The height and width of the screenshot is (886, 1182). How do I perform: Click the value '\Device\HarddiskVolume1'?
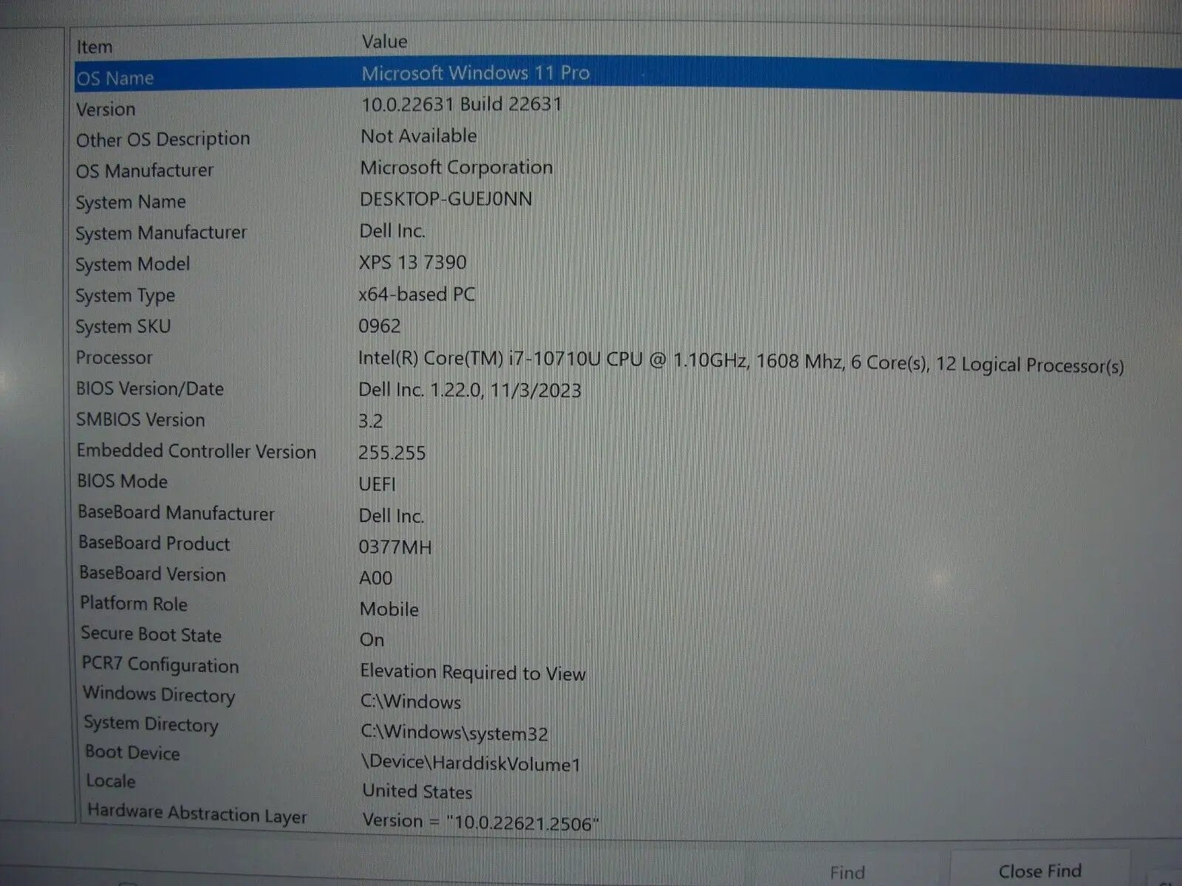click(471, 763)
